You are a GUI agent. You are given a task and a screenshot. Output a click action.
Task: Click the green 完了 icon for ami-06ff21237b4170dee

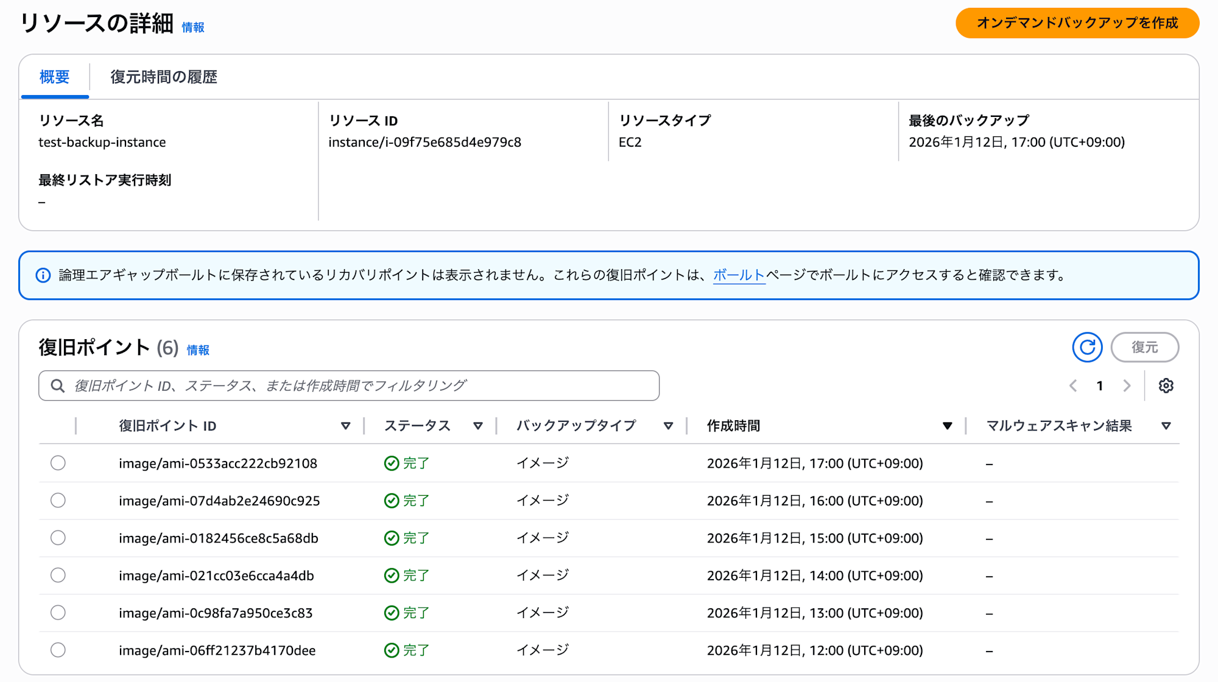(x=390, y=650)
